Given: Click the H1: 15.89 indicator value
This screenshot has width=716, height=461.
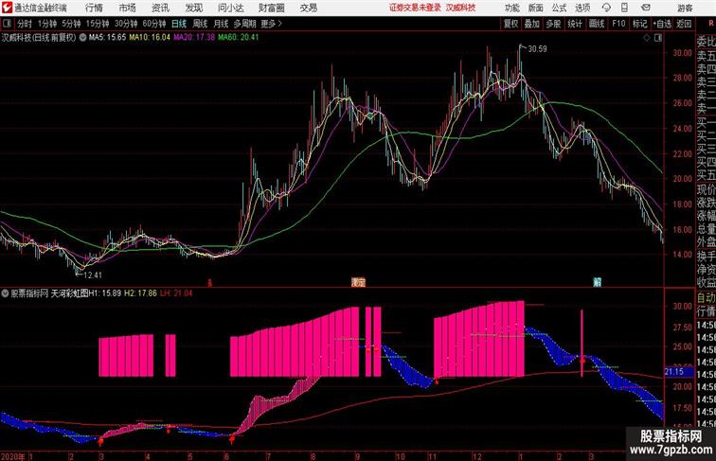Looking at the screenshot, I should pos(104,293).
